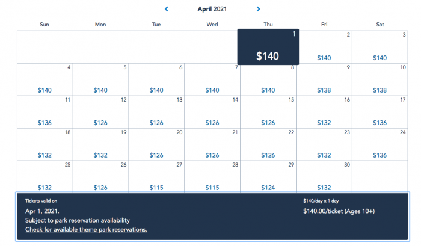Select April 20 at $126
Screen dimensions: 421x246
pyautogui.click(x=156, y=144)
